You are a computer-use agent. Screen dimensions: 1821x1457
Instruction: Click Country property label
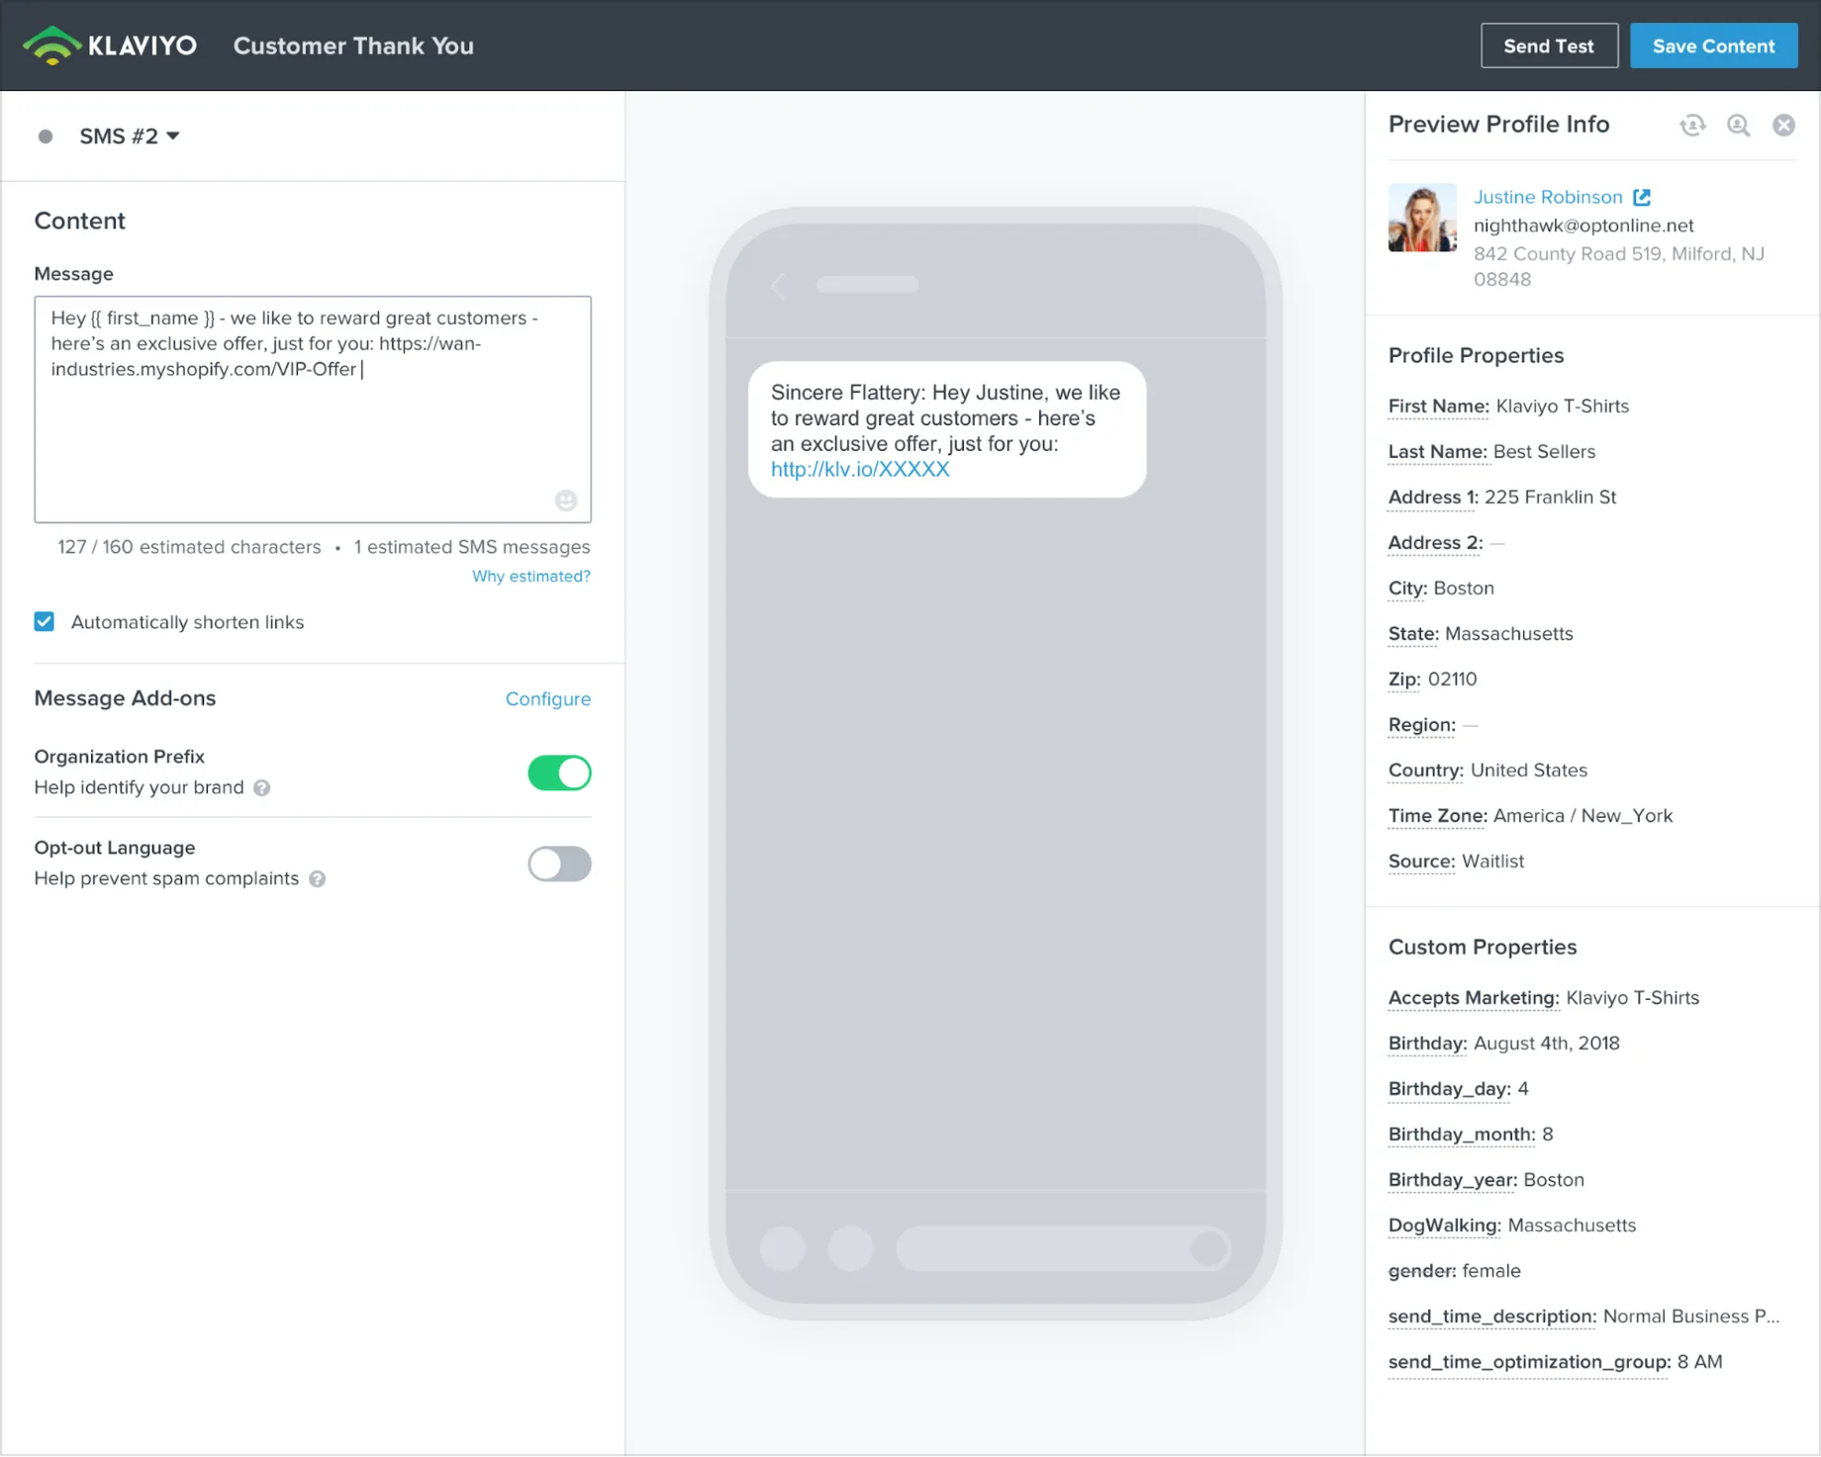pos(1426,771)
